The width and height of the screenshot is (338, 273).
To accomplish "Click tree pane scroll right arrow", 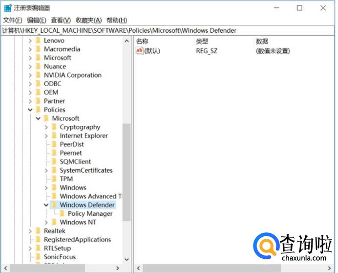I will [118, 268].
